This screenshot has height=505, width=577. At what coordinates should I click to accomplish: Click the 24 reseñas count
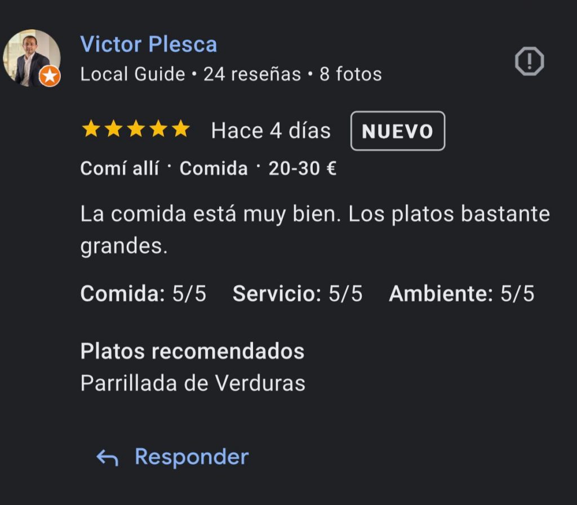pyautogui.click(x=252, y=74)
